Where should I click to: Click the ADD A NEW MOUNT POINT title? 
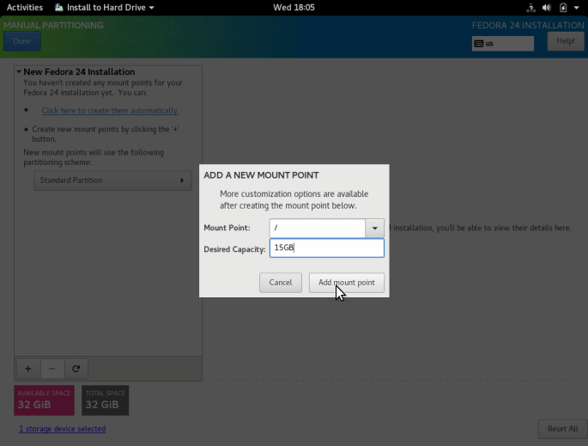pyautogui.click(x=261, y=175)
